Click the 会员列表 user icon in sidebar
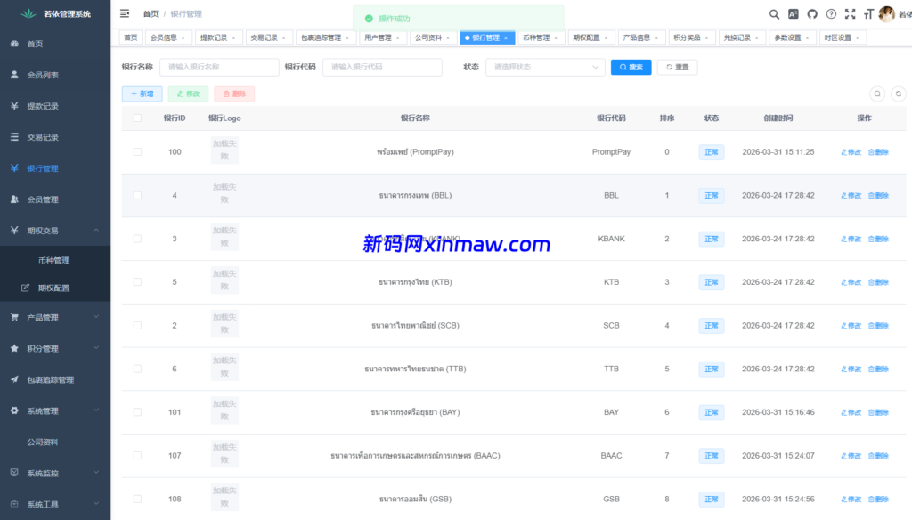Viewport: 912px width, 520px height. tap(14, 75)
